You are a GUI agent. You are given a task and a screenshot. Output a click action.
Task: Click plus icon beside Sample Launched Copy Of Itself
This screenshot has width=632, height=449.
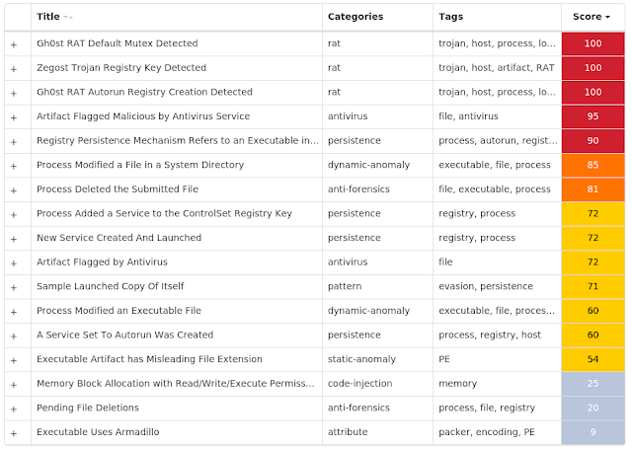(14, 287)
